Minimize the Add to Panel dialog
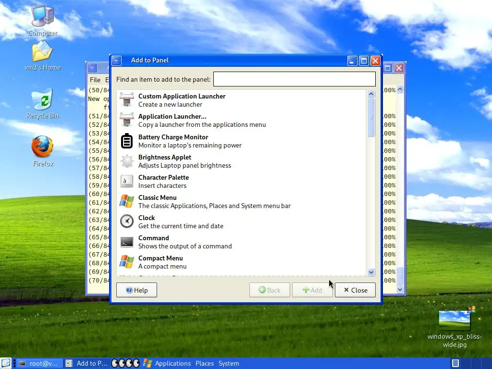The width and height of the screenshot is (492, 369). 352,61
